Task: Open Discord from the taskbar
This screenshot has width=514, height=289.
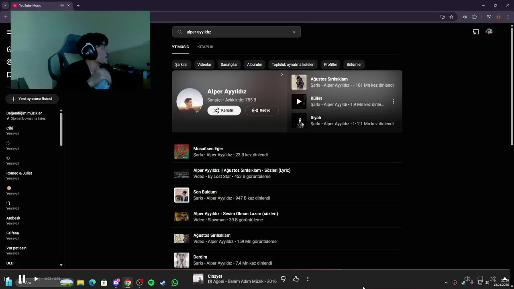Action: pyautogui.click(x=116, y=283)
